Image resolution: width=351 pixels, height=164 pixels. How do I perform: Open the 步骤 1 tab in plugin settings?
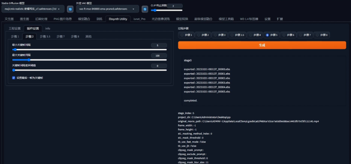[x=15, y=36]
